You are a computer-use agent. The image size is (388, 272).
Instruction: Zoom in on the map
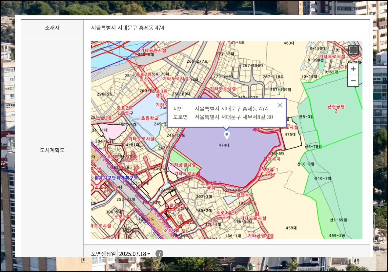coord(353,69)
